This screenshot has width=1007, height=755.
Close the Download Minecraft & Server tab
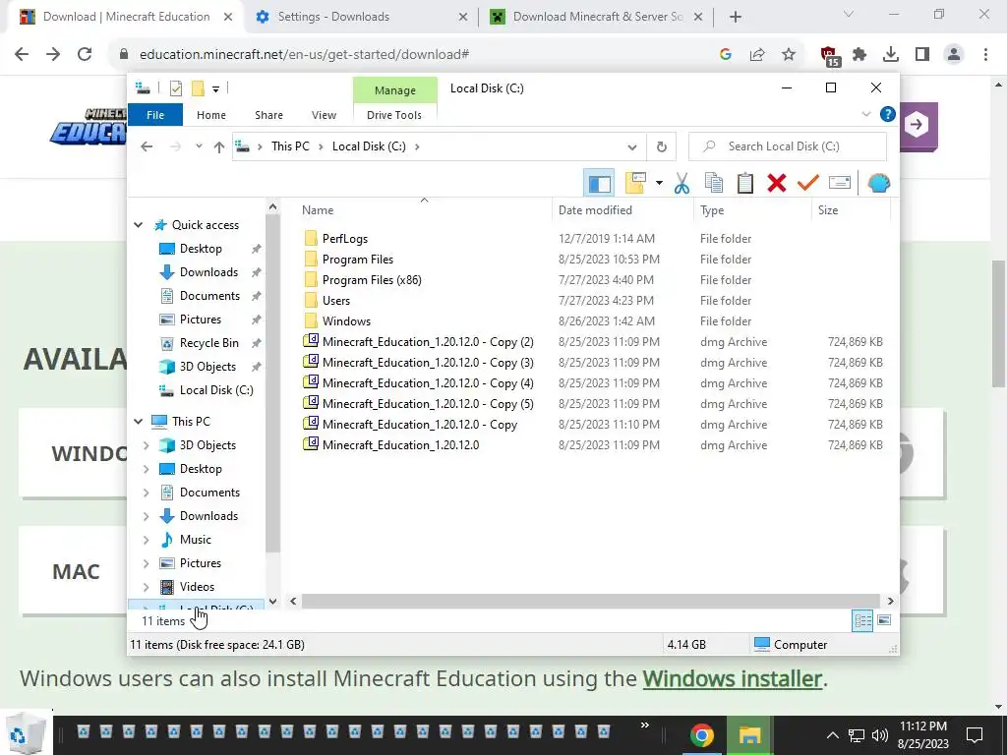[x=699, y=17]
